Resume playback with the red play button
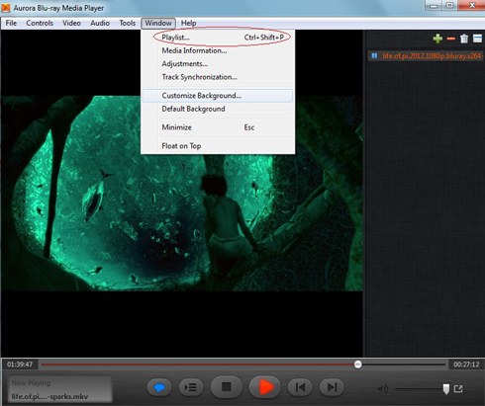This screenshot has width=485, height=406. [265, 387]
